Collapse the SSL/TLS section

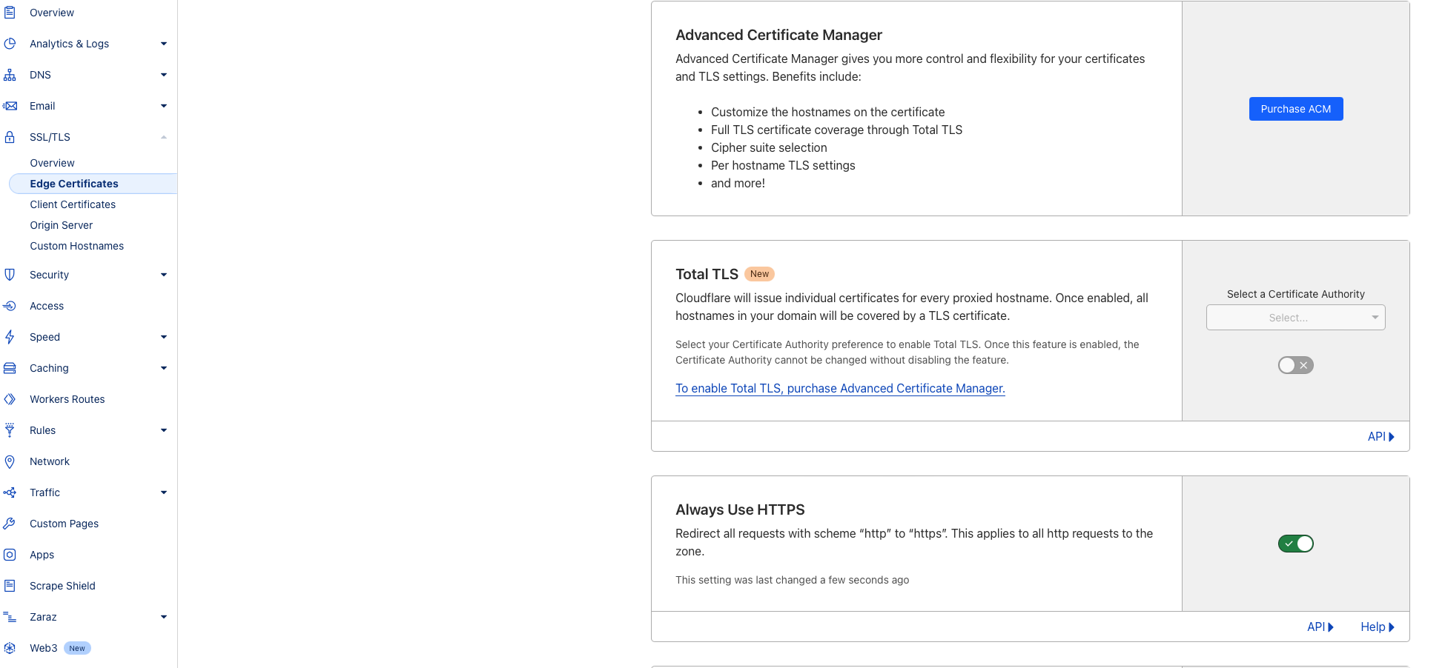(x=163, y=136)
